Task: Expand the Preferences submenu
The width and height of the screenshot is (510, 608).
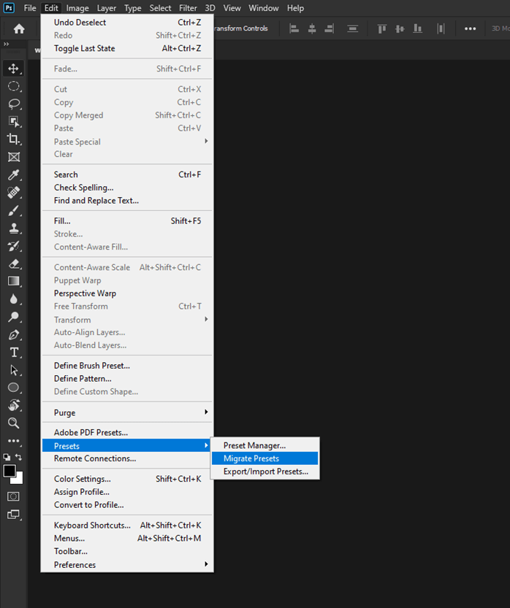Action: 127,565
